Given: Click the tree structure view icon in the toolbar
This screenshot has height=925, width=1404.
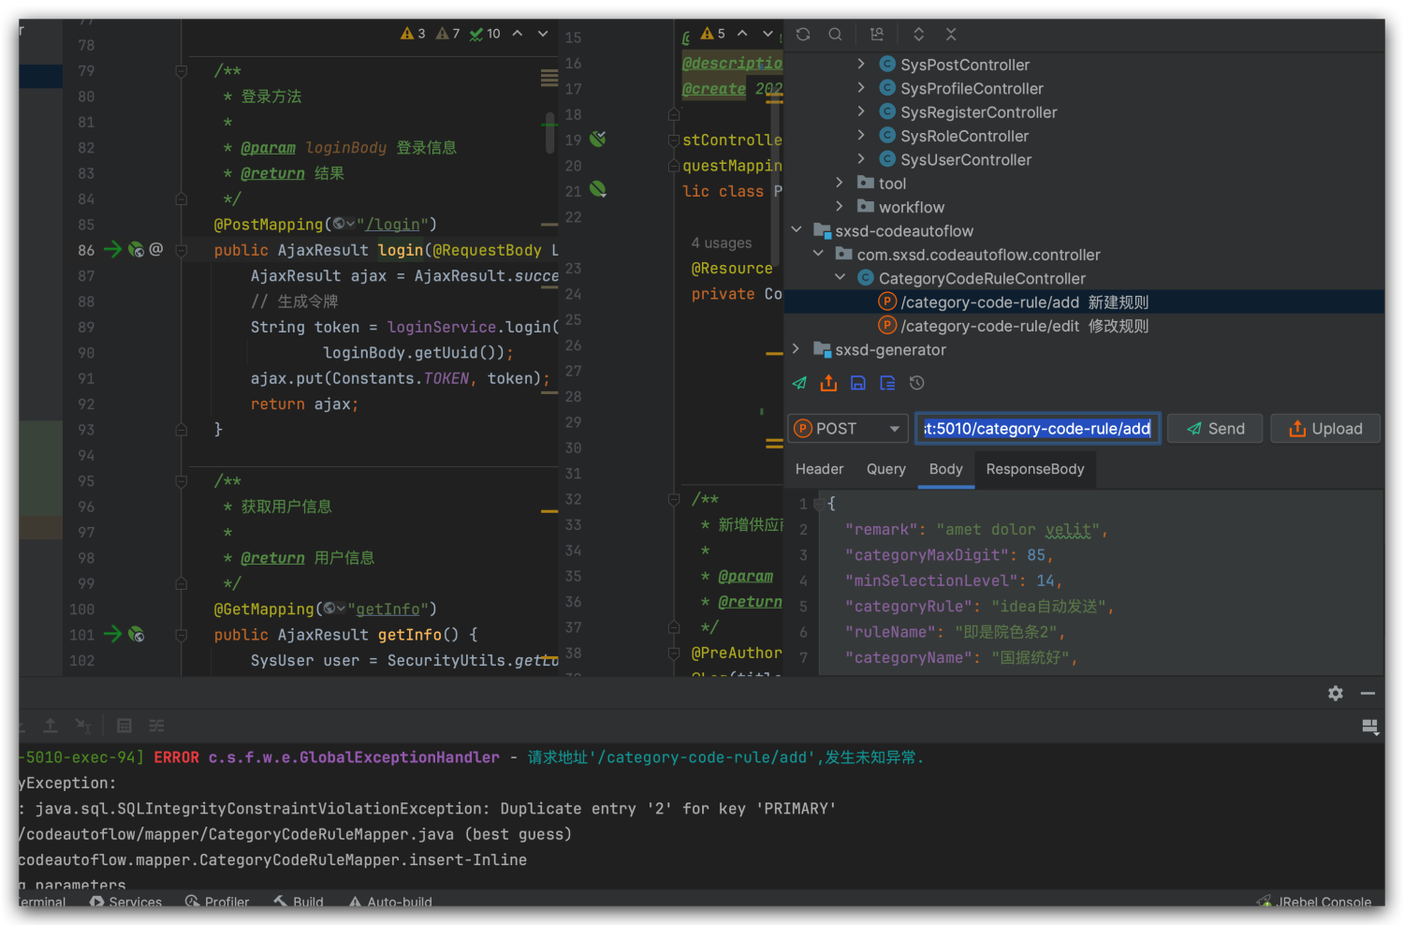Looking at the screenshot, I should coord(877,35).
